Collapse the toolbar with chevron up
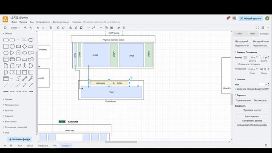This screenshot has height=153, width=272. point(268,28)
